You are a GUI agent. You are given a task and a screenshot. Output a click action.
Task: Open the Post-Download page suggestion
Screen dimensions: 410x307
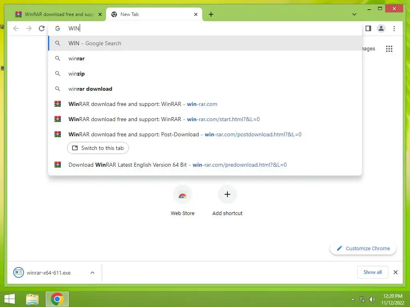(205, 134)
